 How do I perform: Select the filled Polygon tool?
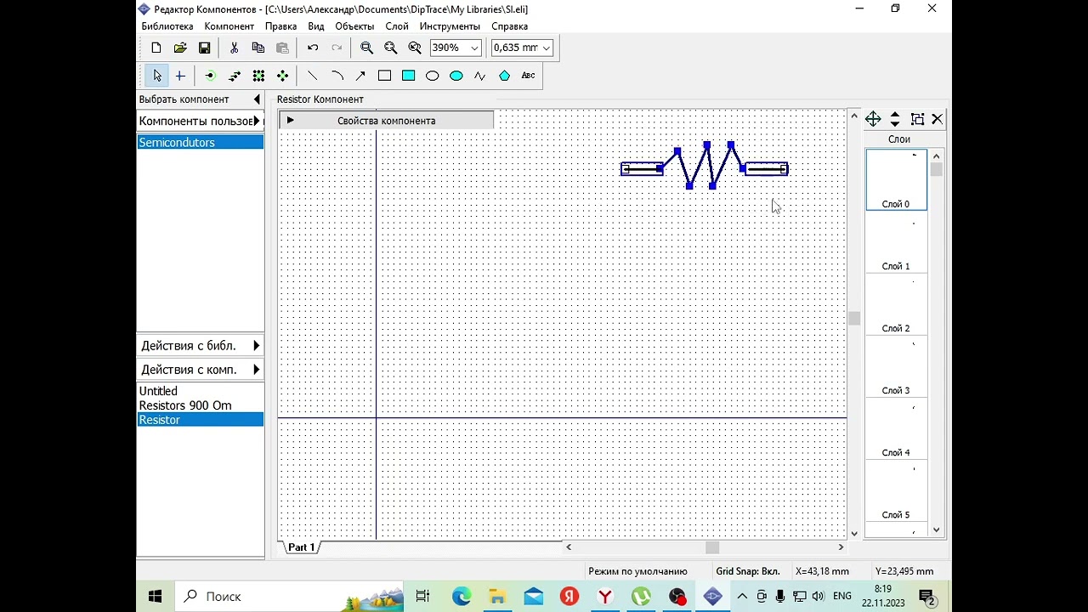[504, 76]
